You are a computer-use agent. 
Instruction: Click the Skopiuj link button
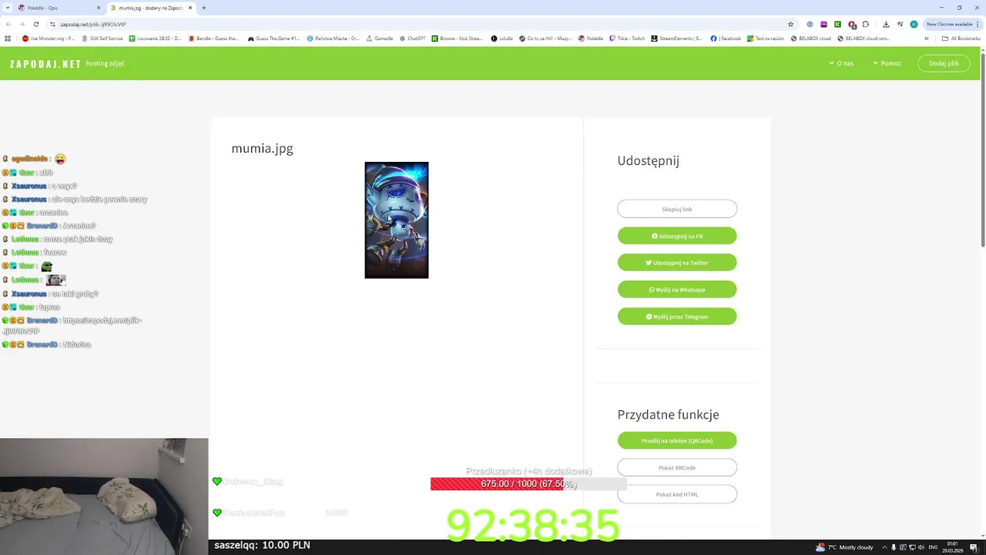tap(677, 209)
